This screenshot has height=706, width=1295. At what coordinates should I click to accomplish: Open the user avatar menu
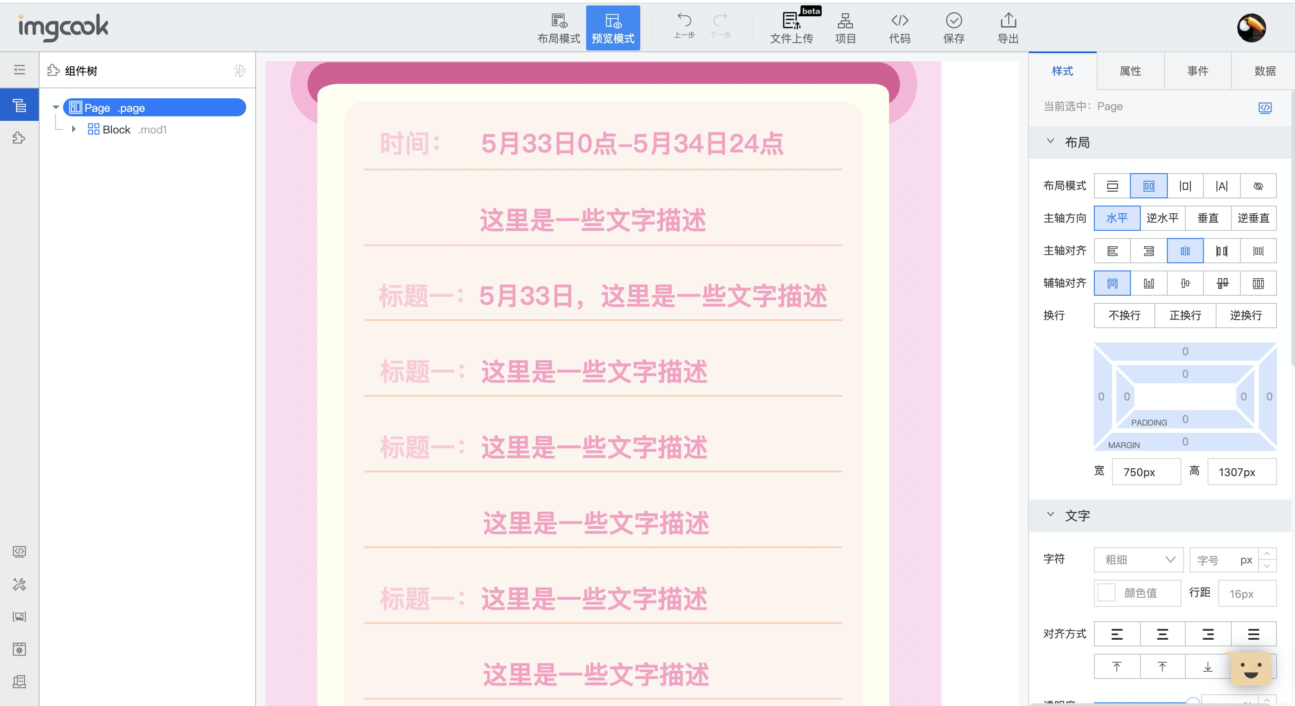[x=1251, y=28]
